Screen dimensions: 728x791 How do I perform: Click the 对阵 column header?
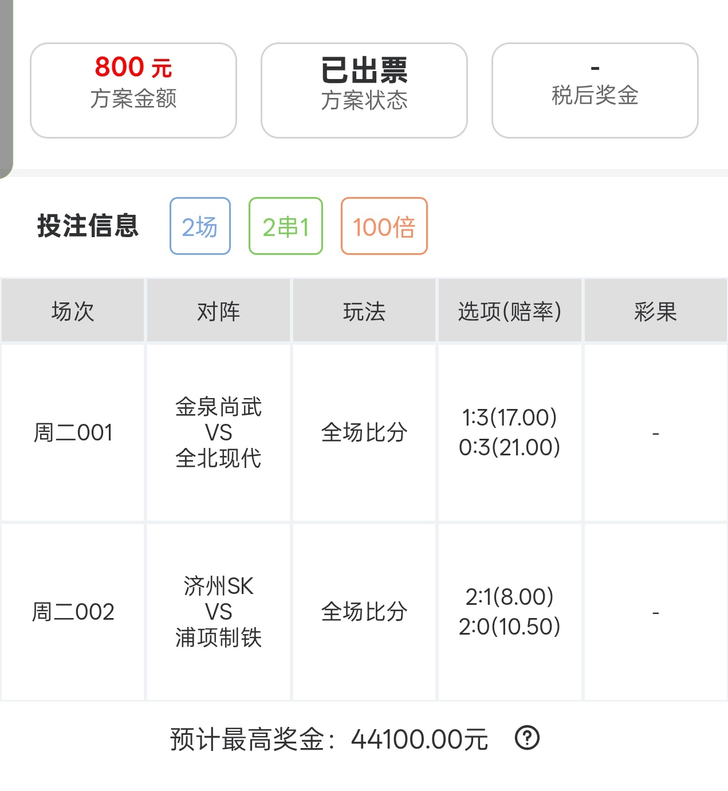click(x=218, y=311)
